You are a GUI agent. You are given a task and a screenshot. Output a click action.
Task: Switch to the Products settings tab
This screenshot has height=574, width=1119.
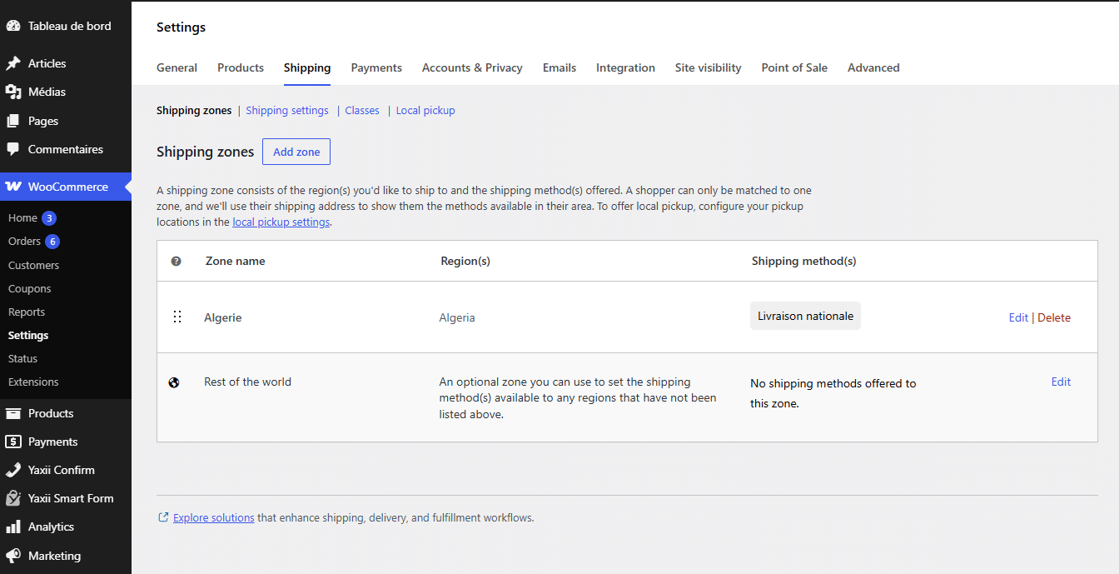[x=241, y=67]
